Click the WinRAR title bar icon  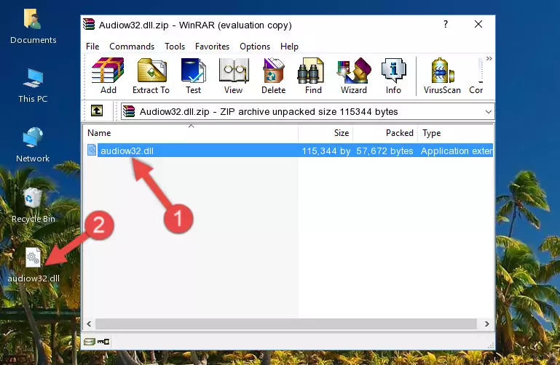pyautogui.click(x=89, y=24)
